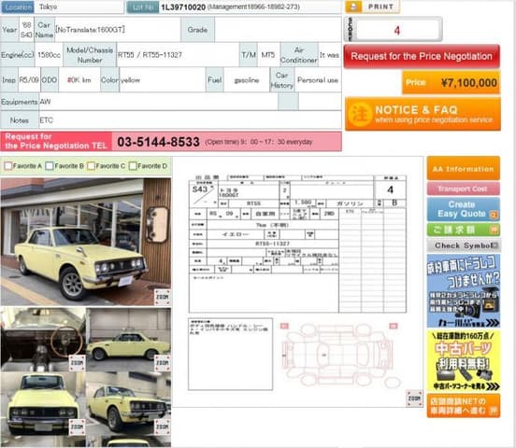Open the NOTICE & FAQ banner

pos(423,114)
